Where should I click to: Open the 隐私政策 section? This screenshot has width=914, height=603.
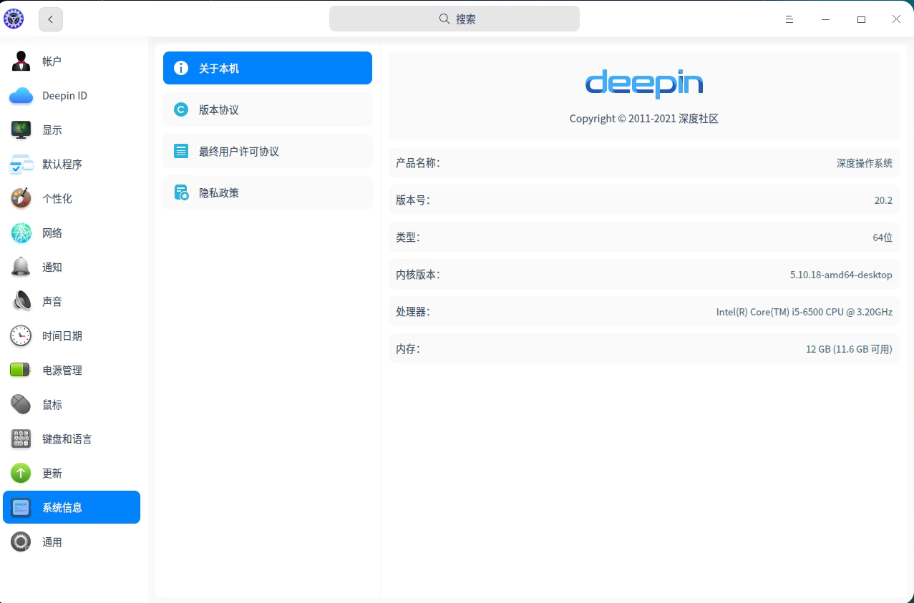tap(268, 193)
